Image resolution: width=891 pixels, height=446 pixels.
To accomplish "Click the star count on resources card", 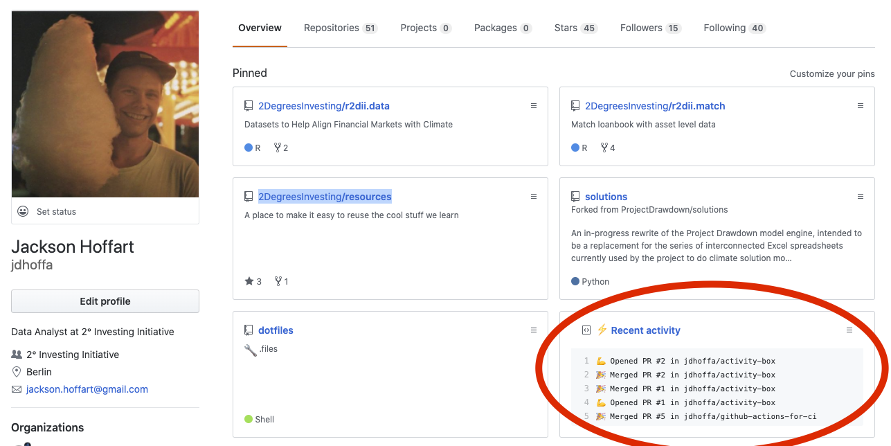I will (x=253, y=281).
